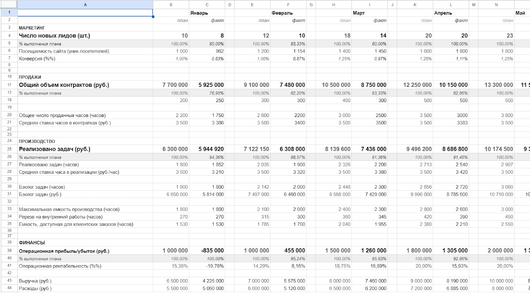Click the "Май" month header cell
Screen dimensions: 530x293
(522, 13)
